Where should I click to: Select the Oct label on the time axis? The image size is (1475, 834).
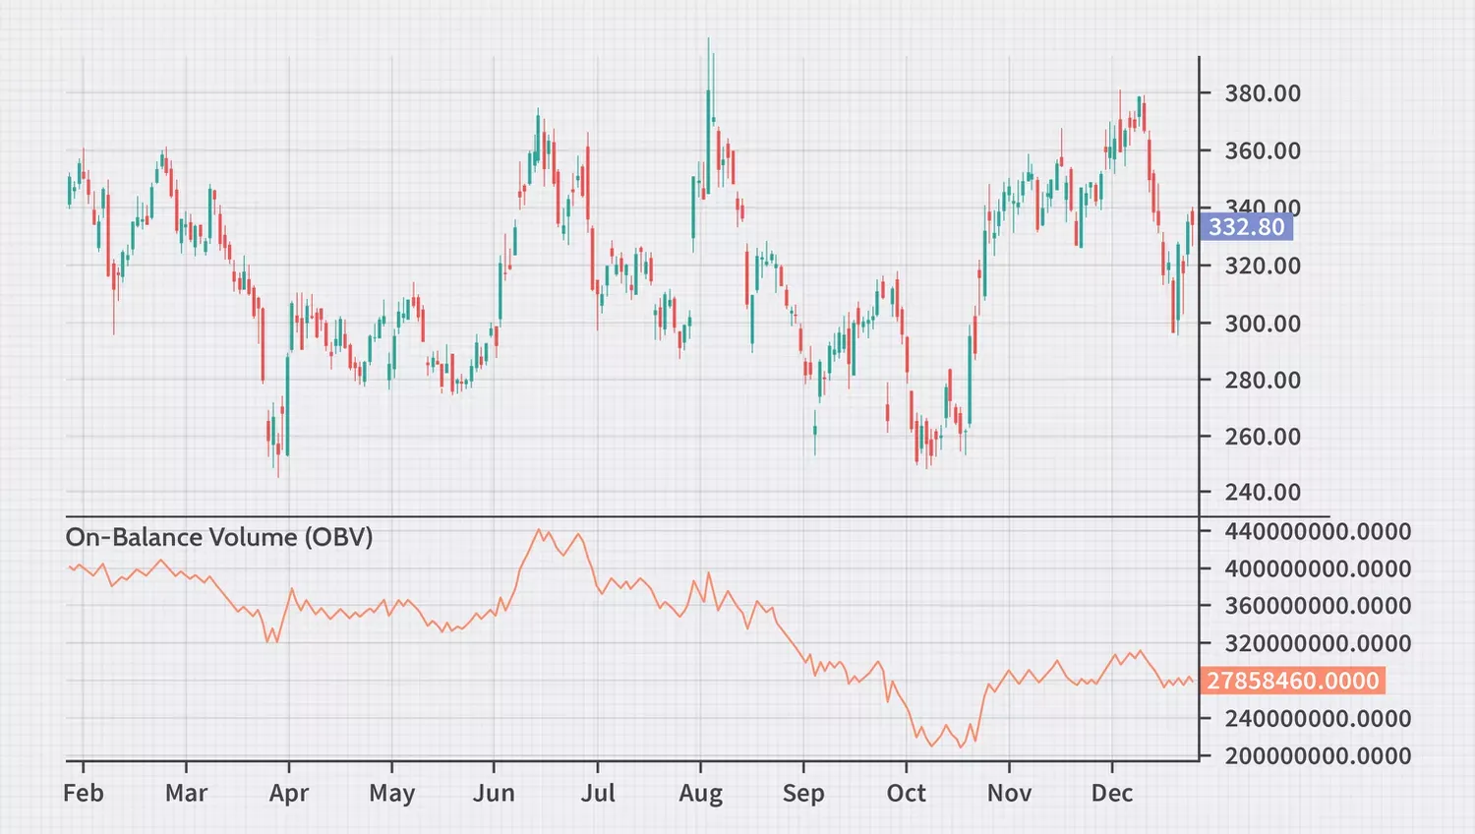pos(907,793)
